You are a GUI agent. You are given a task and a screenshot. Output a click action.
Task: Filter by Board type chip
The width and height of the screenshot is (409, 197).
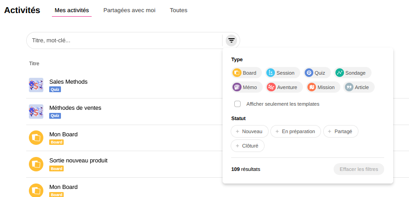(246, 73)
